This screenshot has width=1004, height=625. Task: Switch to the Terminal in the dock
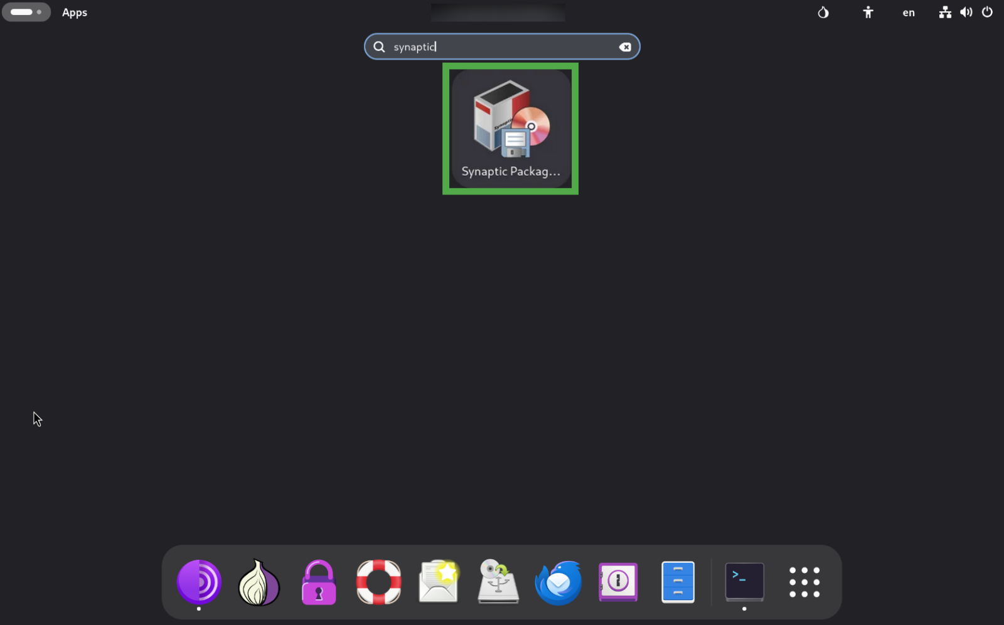pyautogui.click(x=745, y=582)
